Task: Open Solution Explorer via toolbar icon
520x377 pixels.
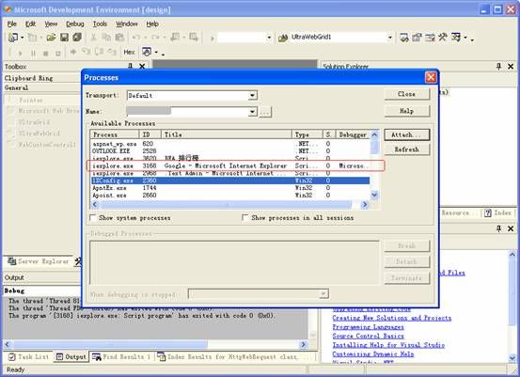Action: pyautogui.click(x=403, y=38)
